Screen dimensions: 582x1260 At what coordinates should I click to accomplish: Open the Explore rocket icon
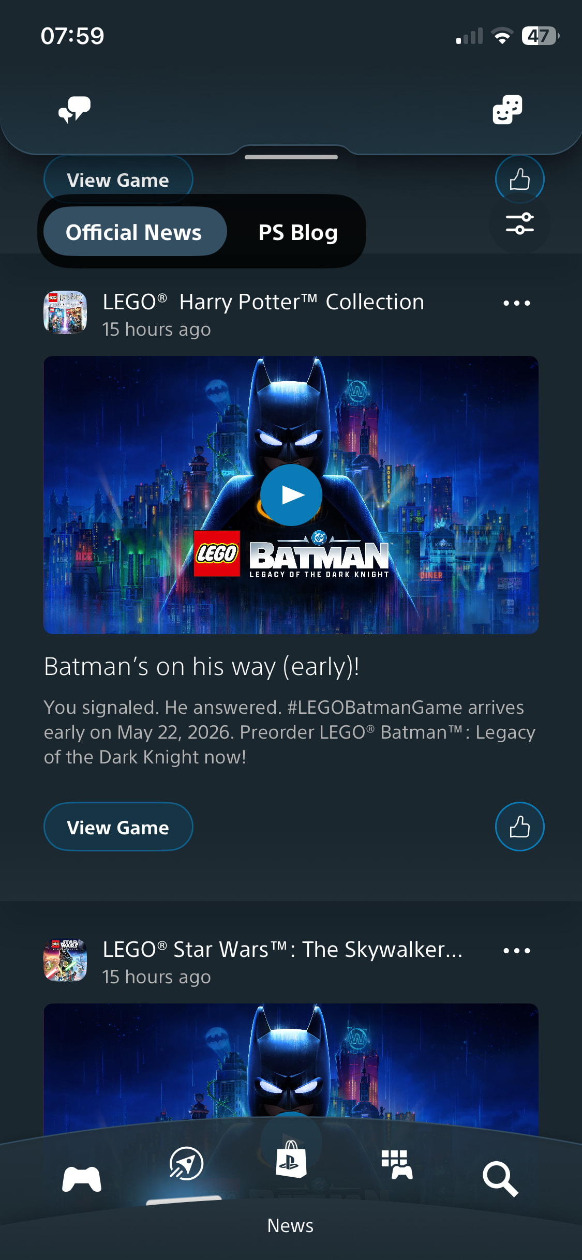(x=186, y=1164)
